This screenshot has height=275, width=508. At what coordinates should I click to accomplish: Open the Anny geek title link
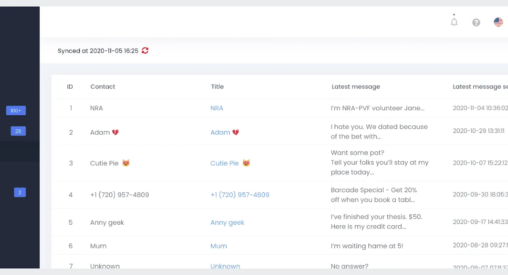point(227,223)
